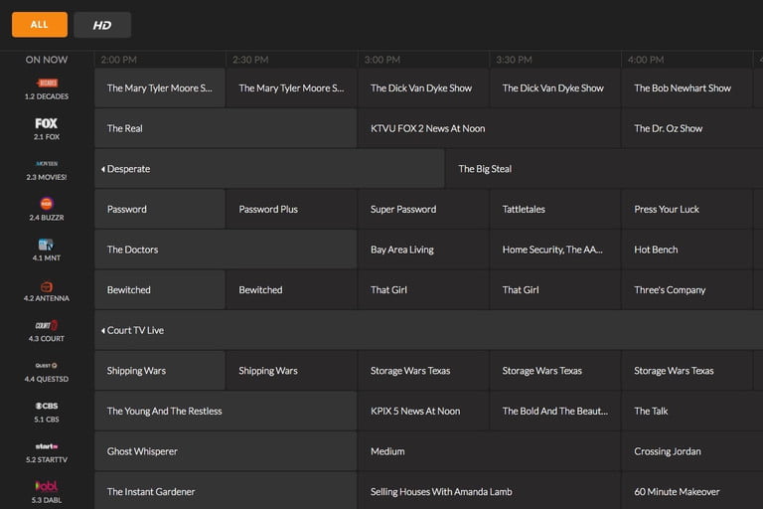Select the CBS eye channel logo
Screen dimensions: 763x509
point(47,406)
